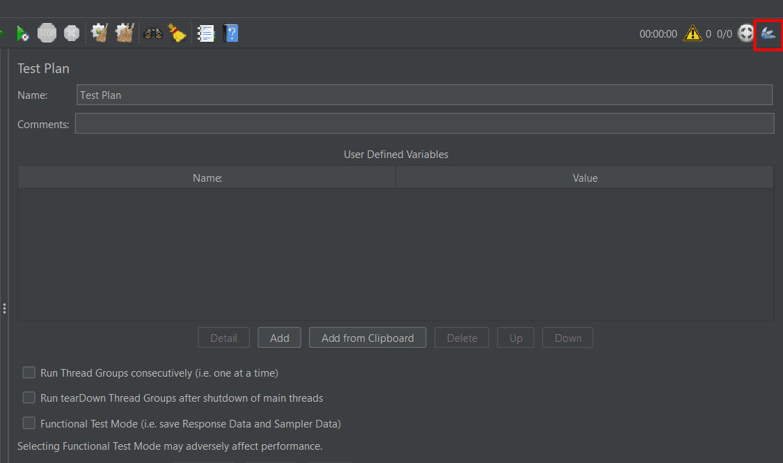Clear the current results
The width and height of the screenshot is (783, 463).
point(98,33)
